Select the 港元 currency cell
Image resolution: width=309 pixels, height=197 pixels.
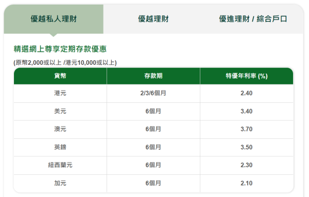tap(60, 93)
